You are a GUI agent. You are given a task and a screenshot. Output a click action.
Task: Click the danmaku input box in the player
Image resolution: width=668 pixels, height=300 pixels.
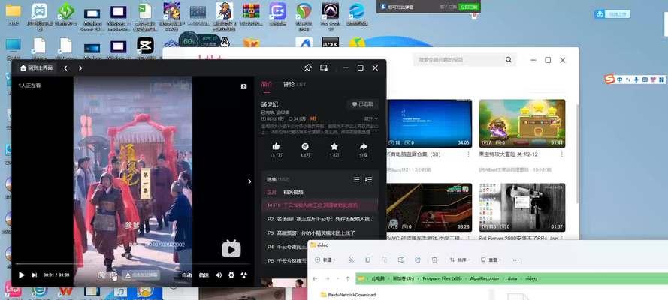(x=141, y=275)
